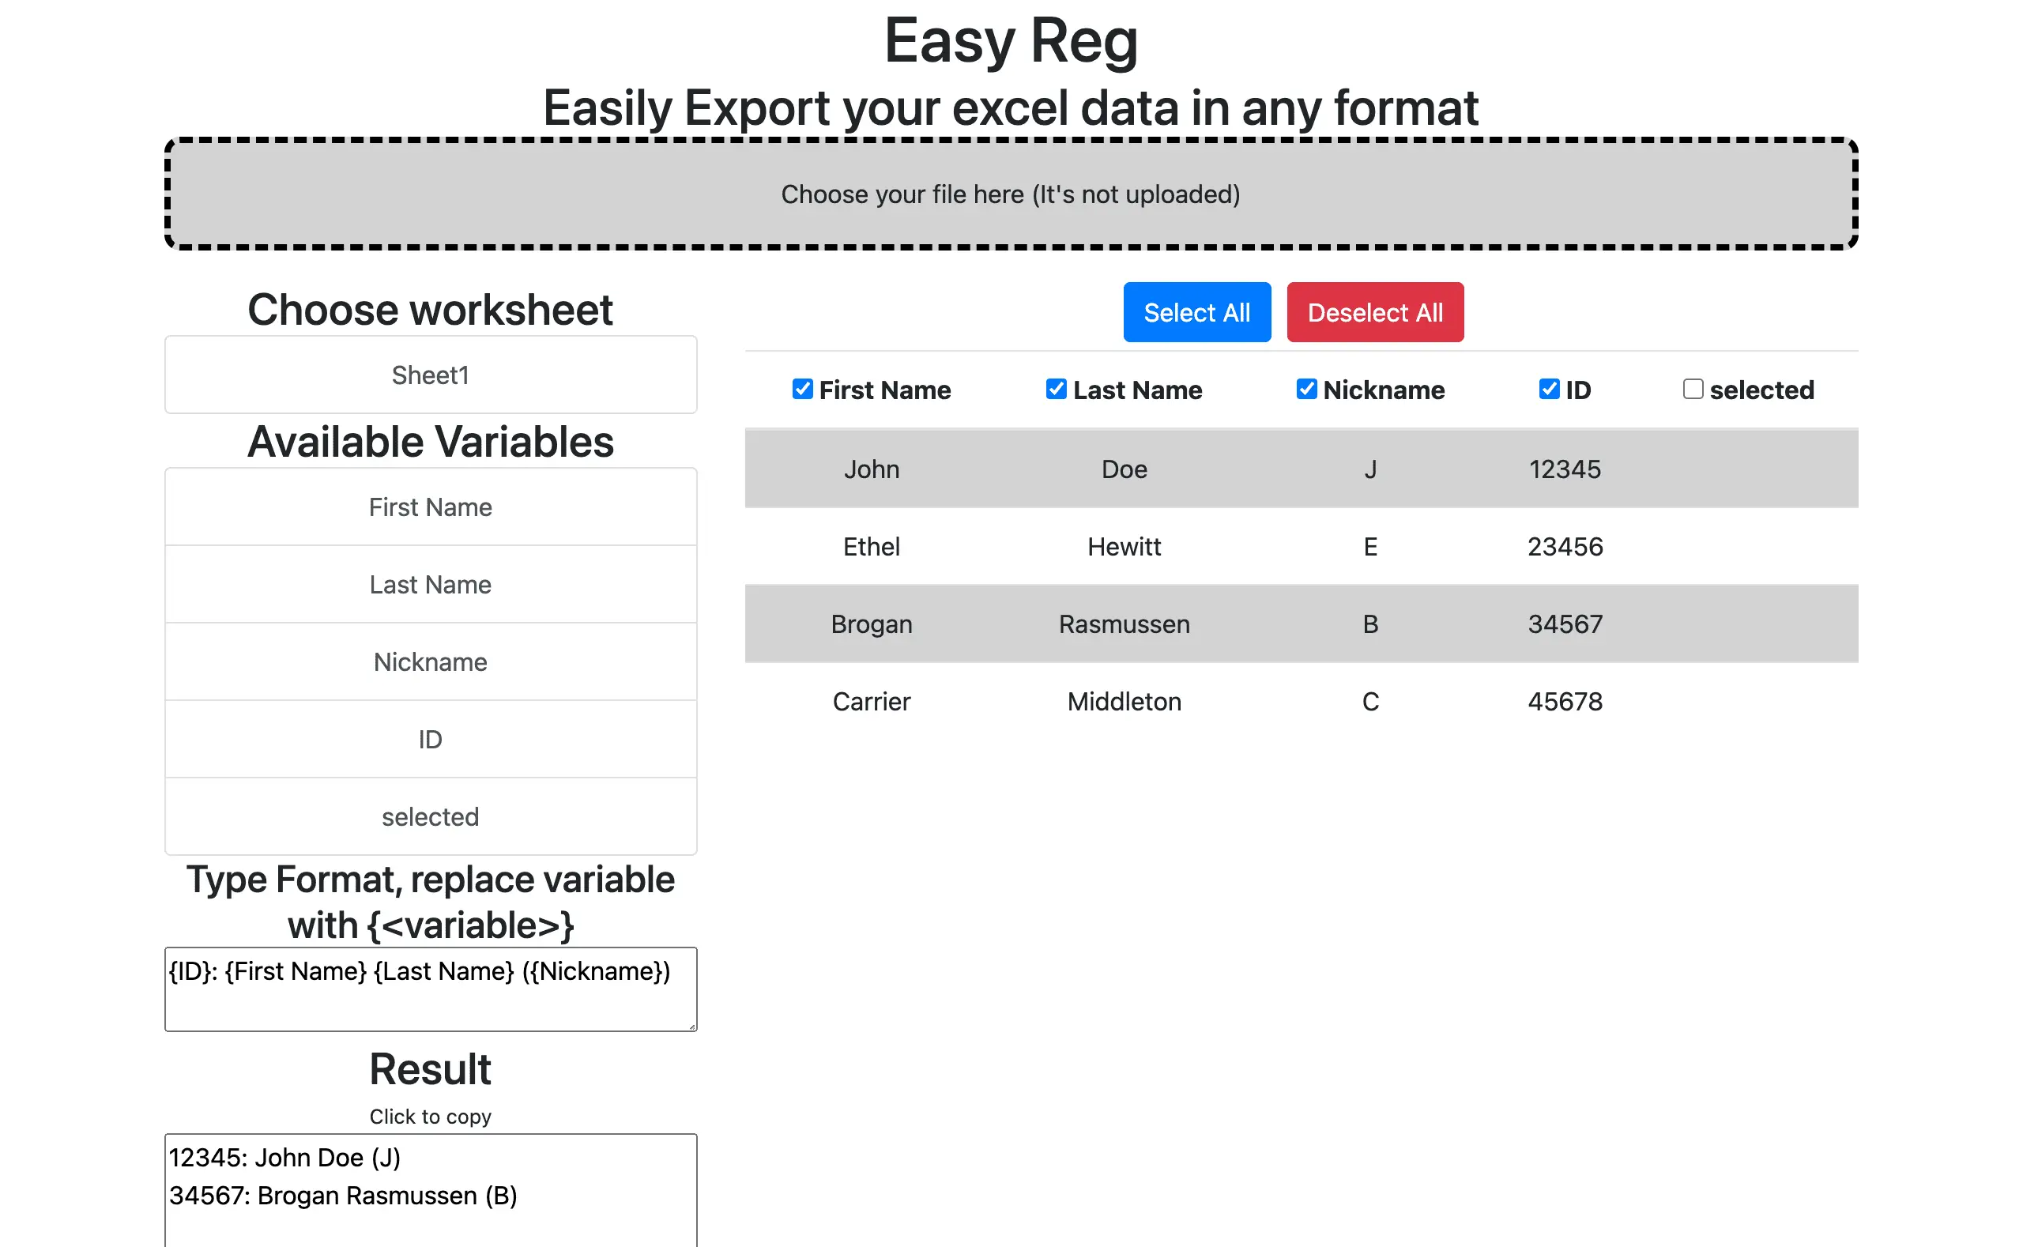Edit the format template input field

point(431,989)
